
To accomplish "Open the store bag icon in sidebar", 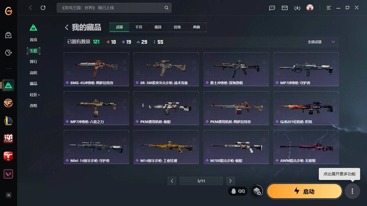I will [8, 35].
